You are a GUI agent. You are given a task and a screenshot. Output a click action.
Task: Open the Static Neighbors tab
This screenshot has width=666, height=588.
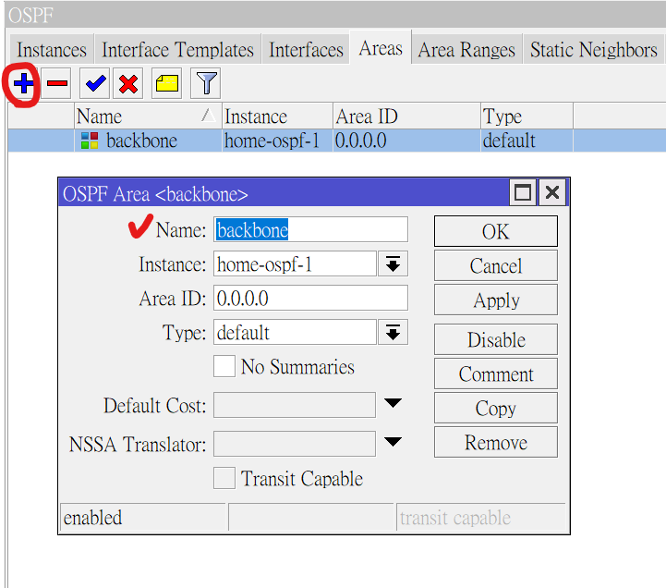[x=593, y=50]
